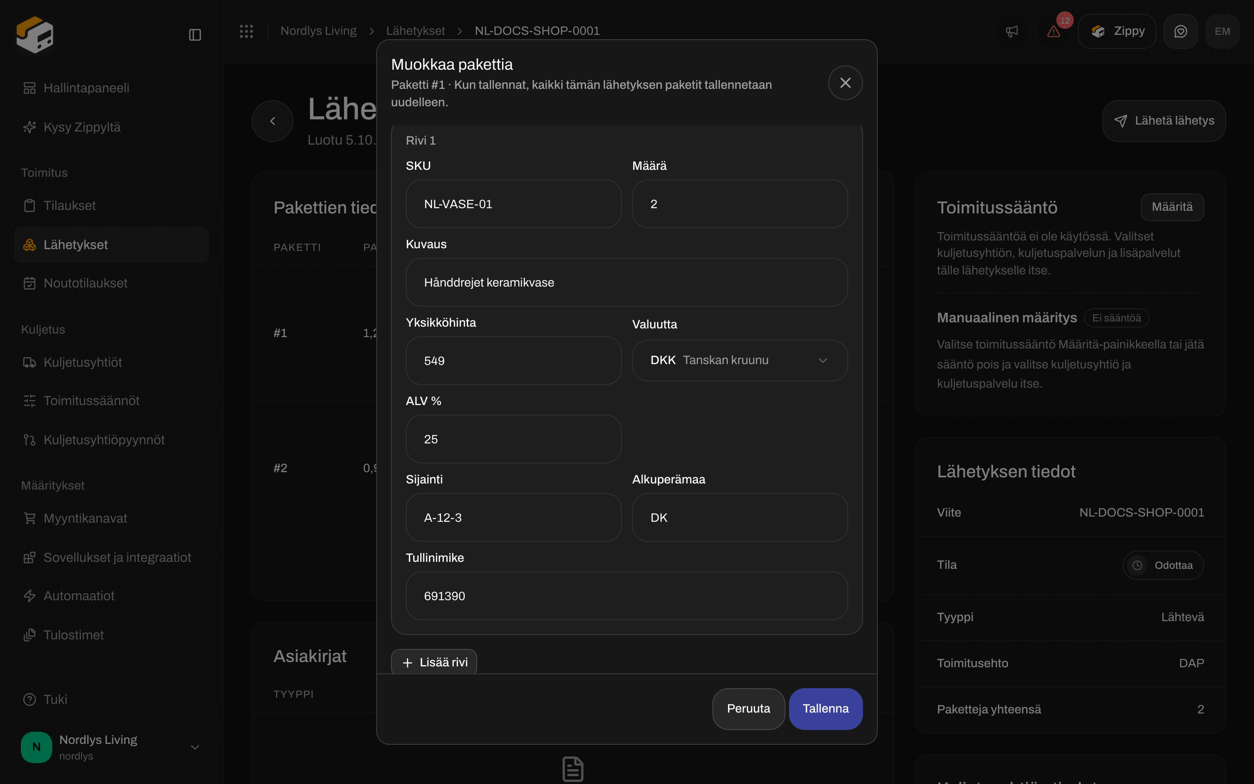Open Myyntikanavat in the sidebar

111,518
